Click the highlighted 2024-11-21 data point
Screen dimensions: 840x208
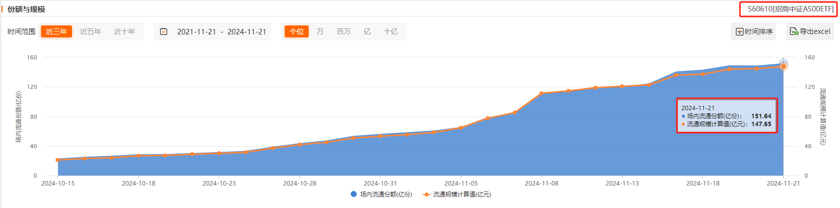click(x=783, y=66)
